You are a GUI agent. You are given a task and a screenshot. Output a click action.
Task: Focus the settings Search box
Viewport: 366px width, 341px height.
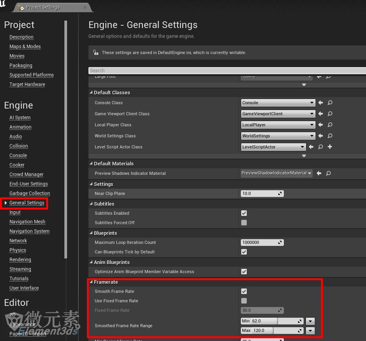pos(227,71)
